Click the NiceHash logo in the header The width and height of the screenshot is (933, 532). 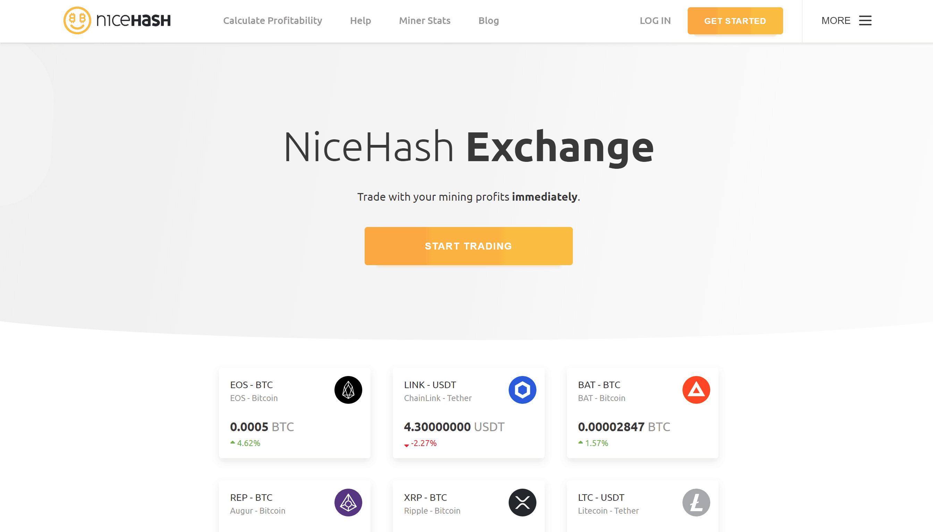coord(117,20)
